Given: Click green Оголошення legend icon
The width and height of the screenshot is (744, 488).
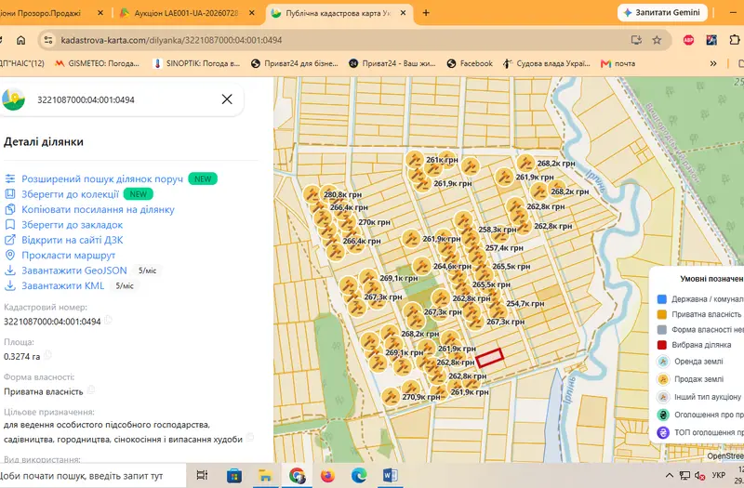Looking at the screenshot, I should (x=663, y=415).
